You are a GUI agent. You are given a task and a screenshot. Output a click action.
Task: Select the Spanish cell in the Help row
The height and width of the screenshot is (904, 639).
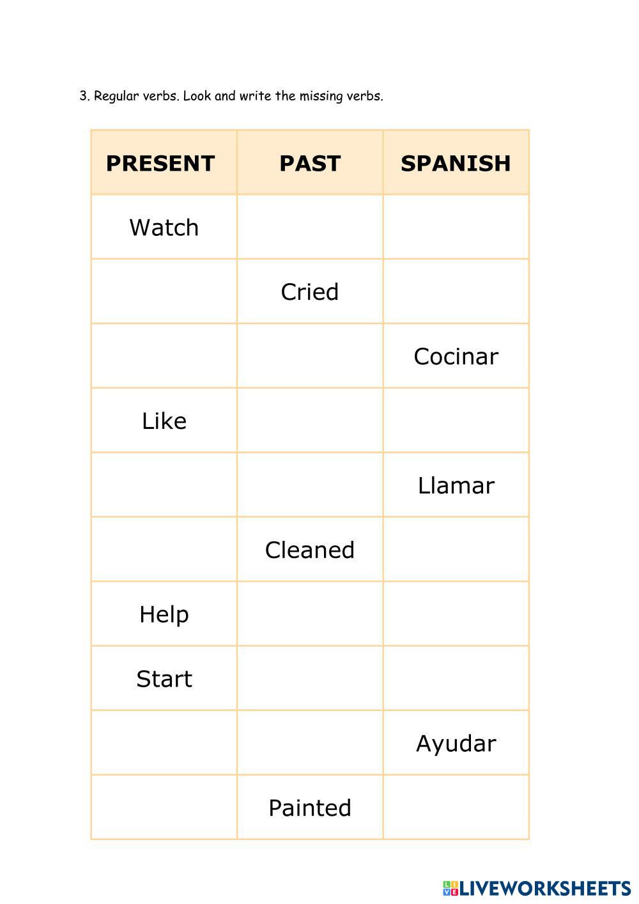tap(456, 614)
